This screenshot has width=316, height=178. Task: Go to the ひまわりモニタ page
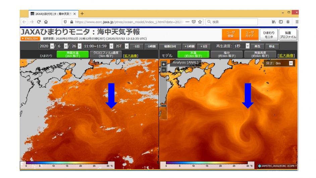[x=269, y=35]
